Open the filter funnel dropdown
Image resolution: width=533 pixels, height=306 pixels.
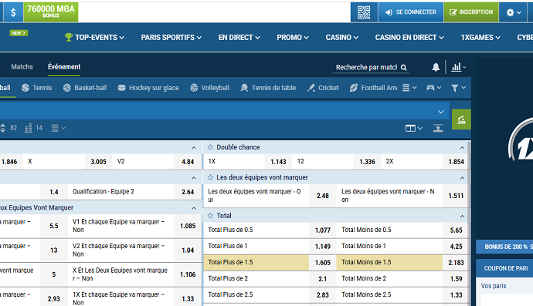(x=458, y=88)
